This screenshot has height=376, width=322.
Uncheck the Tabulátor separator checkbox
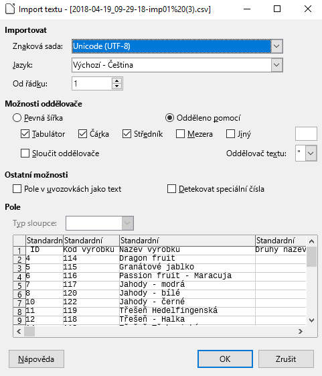(25, 134)
